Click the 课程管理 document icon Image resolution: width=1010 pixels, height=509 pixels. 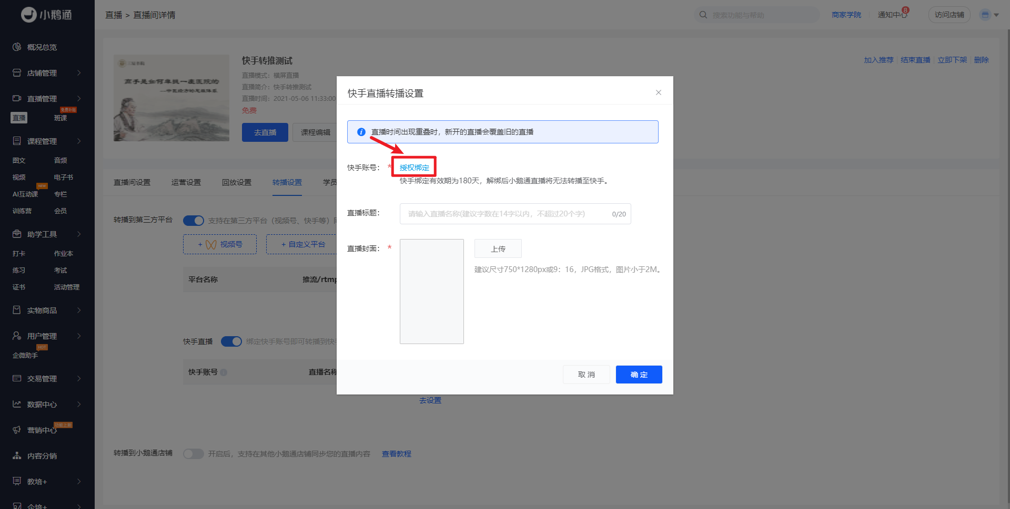click(17, 141)
